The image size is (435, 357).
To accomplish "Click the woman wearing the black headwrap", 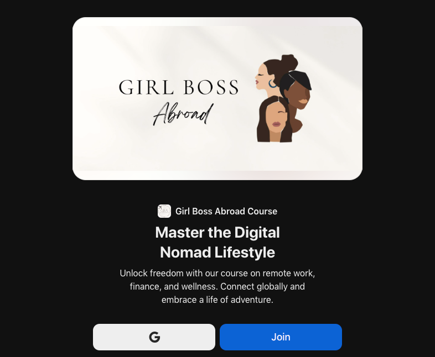I will (x=296, y=91).
